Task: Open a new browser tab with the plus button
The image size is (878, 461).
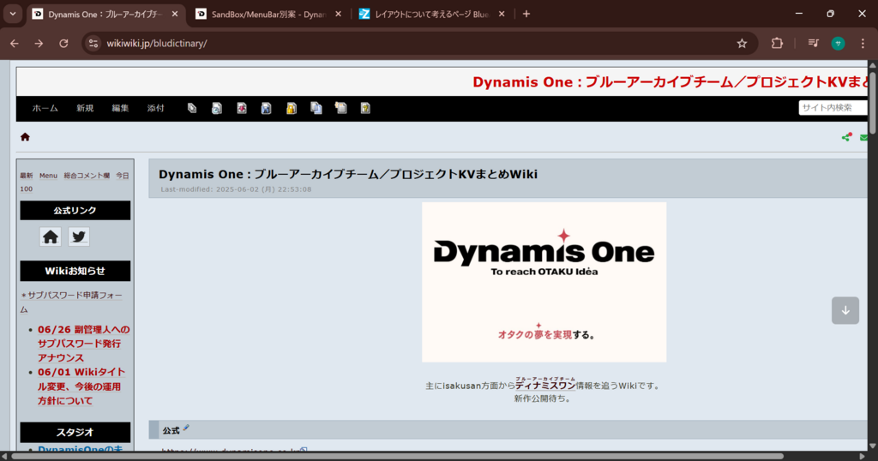Action: (526, 14)
